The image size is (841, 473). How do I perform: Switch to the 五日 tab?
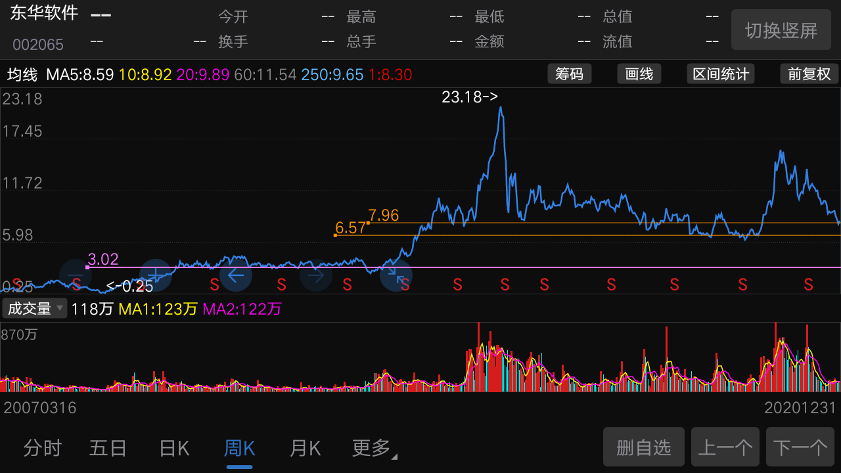coord(108,449)
